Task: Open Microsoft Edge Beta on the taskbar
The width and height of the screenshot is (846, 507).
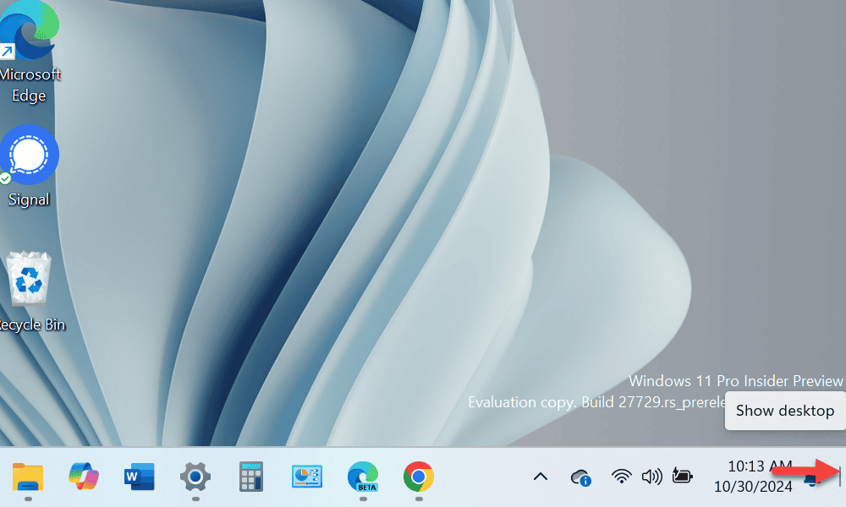Action: click(x=363, y=477)
